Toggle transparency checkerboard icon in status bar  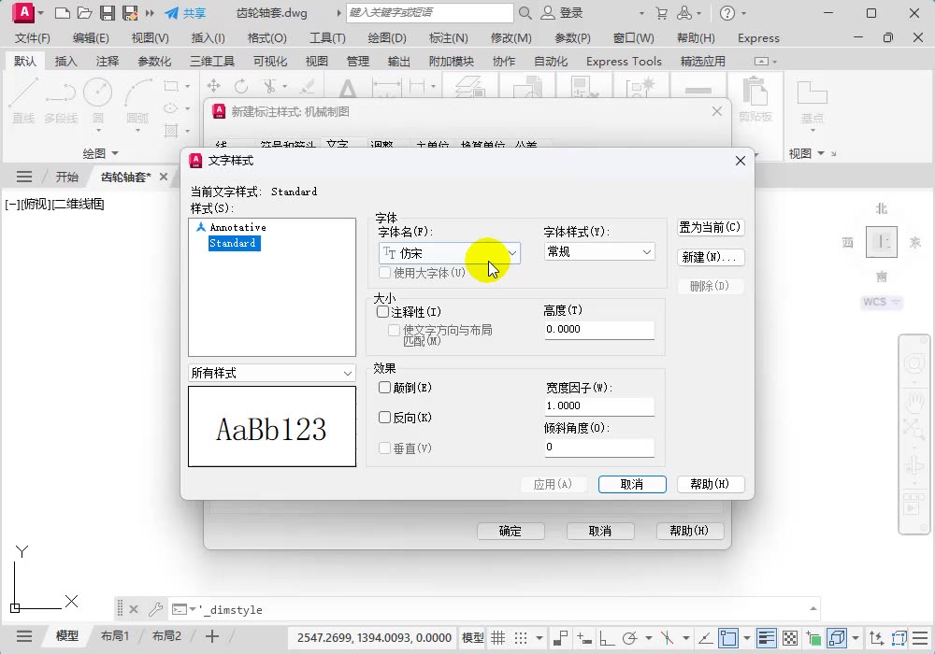coord(790,638)
